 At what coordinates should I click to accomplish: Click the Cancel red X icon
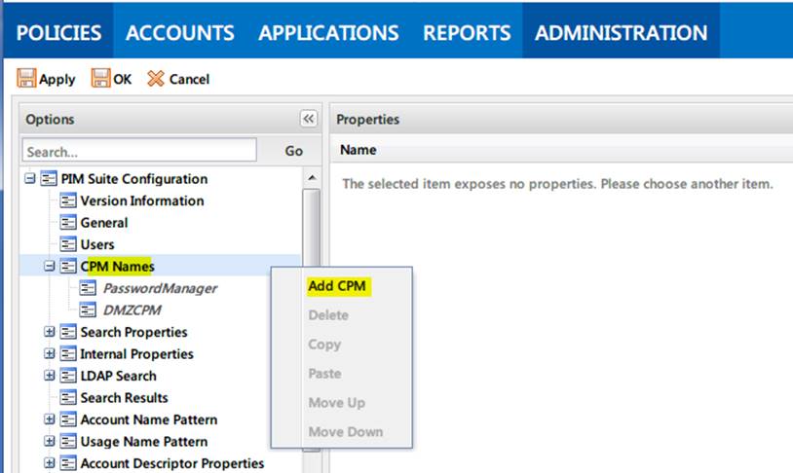click(156, 78)
